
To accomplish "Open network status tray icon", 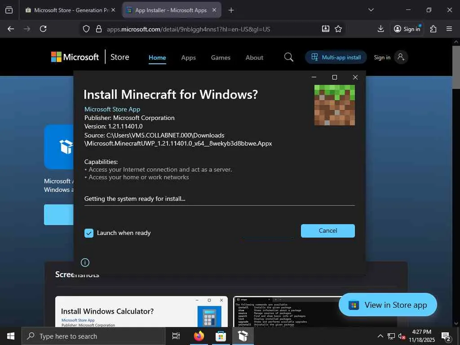I will (391, 336).
